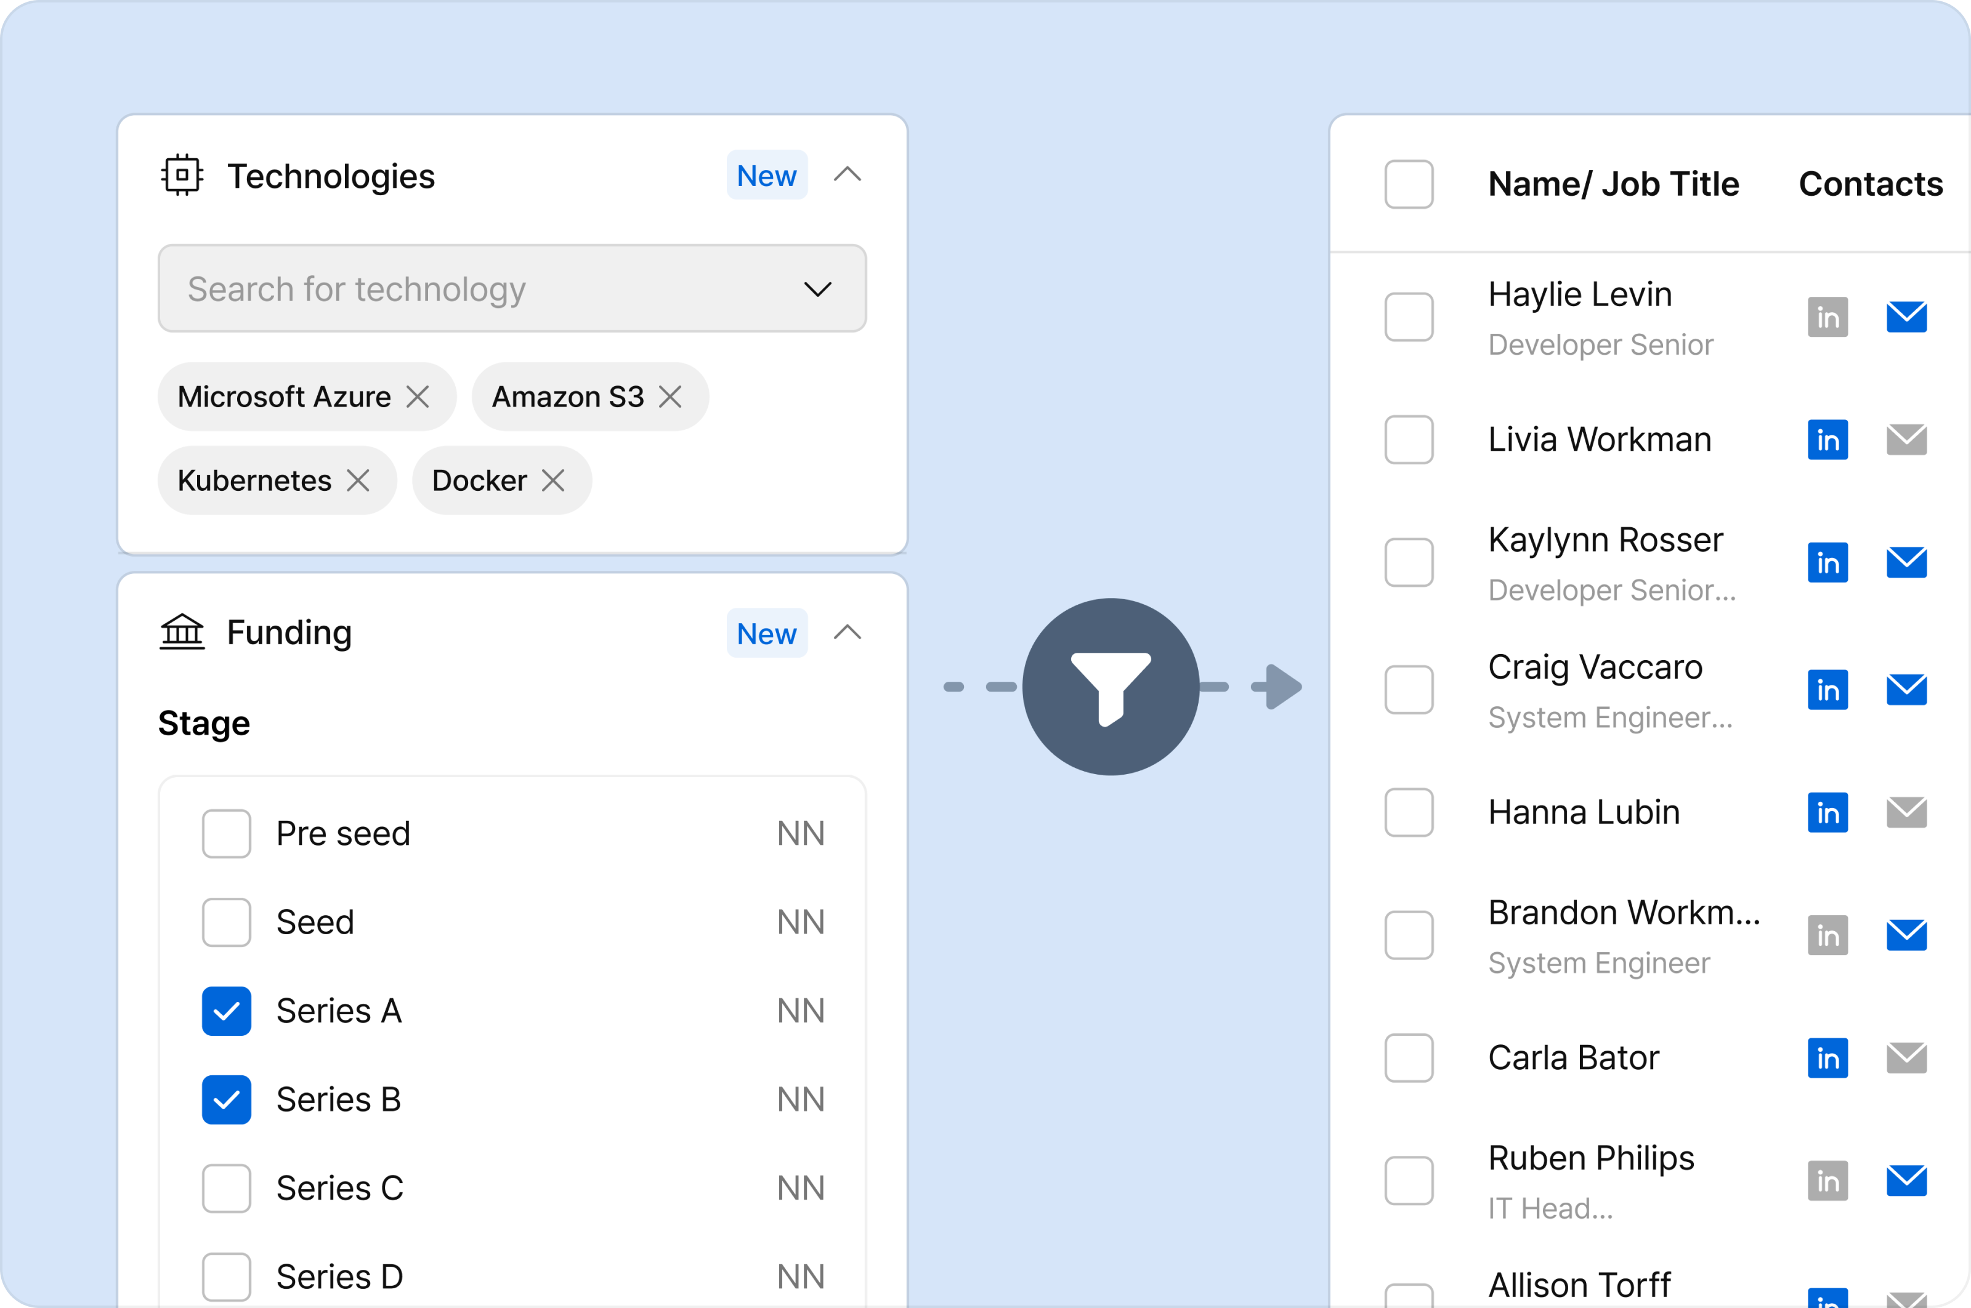Viewport: 1971px width, 1308px height.
Task: Select Livia Workman's row checkbox
Action: click(1409, 440)
